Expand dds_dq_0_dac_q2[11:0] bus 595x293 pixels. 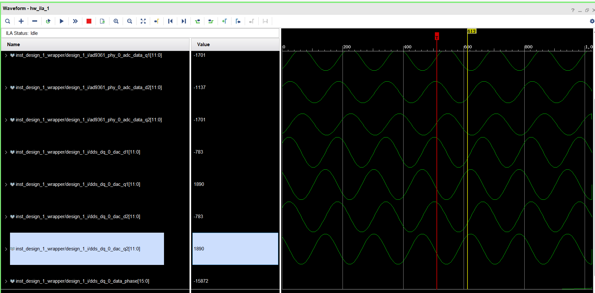pos(6,249)
